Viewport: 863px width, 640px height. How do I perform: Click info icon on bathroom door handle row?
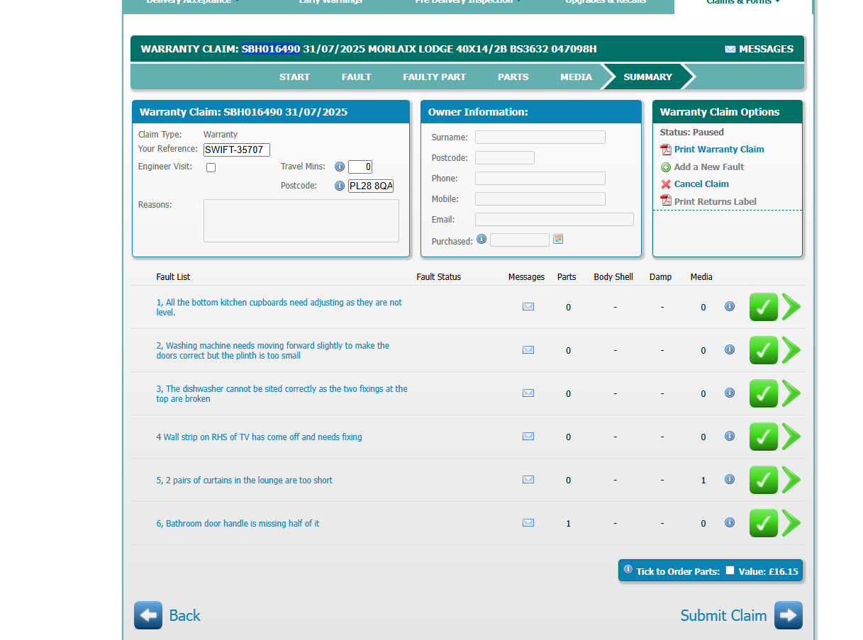pyautogui.click(x=729, y=522)
